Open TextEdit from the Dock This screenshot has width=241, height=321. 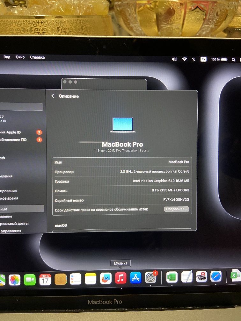pos(187,276)
